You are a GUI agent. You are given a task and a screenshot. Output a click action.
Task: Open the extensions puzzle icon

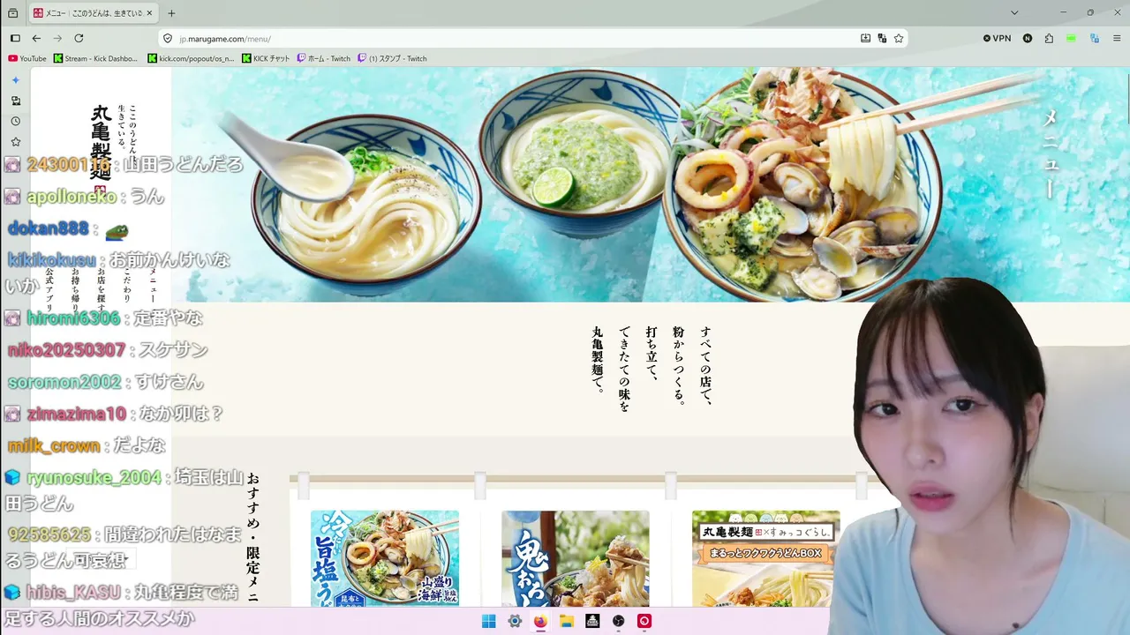1049,39
